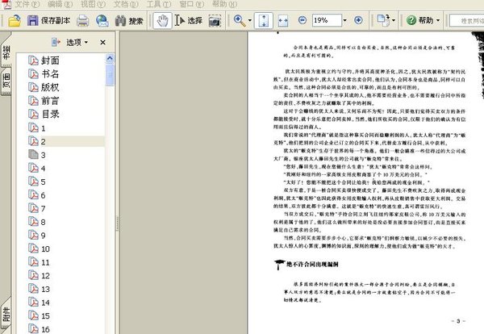Click the minus zoom out button
Viewport: 484px width, 334px height.
pyautogui.click(x=302, y=20)
